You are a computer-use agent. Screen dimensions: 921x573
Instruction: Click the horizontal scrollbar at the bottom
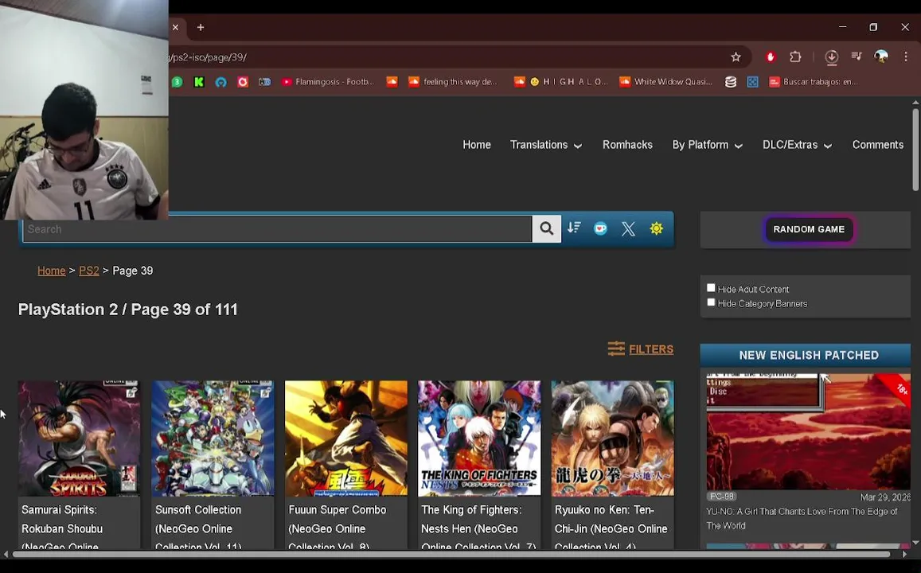point(451,554)
